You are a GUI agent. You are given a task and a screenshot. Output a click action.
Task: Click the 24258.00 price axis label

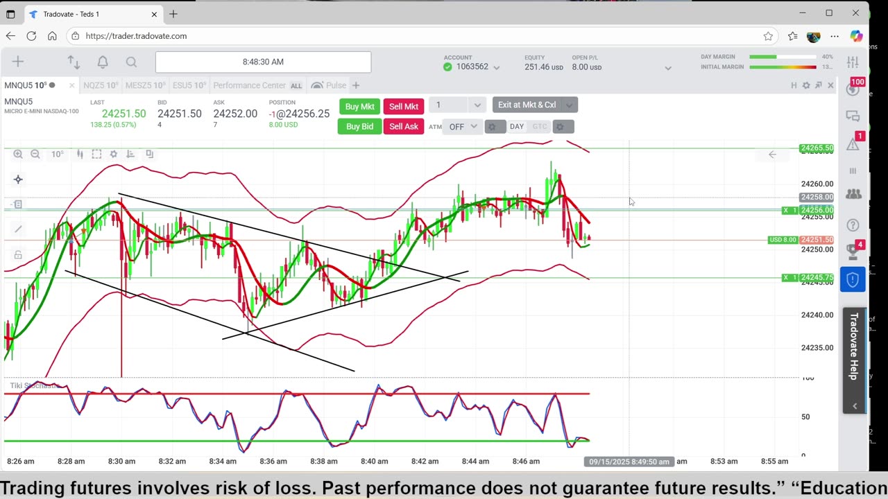click(817, 197)
